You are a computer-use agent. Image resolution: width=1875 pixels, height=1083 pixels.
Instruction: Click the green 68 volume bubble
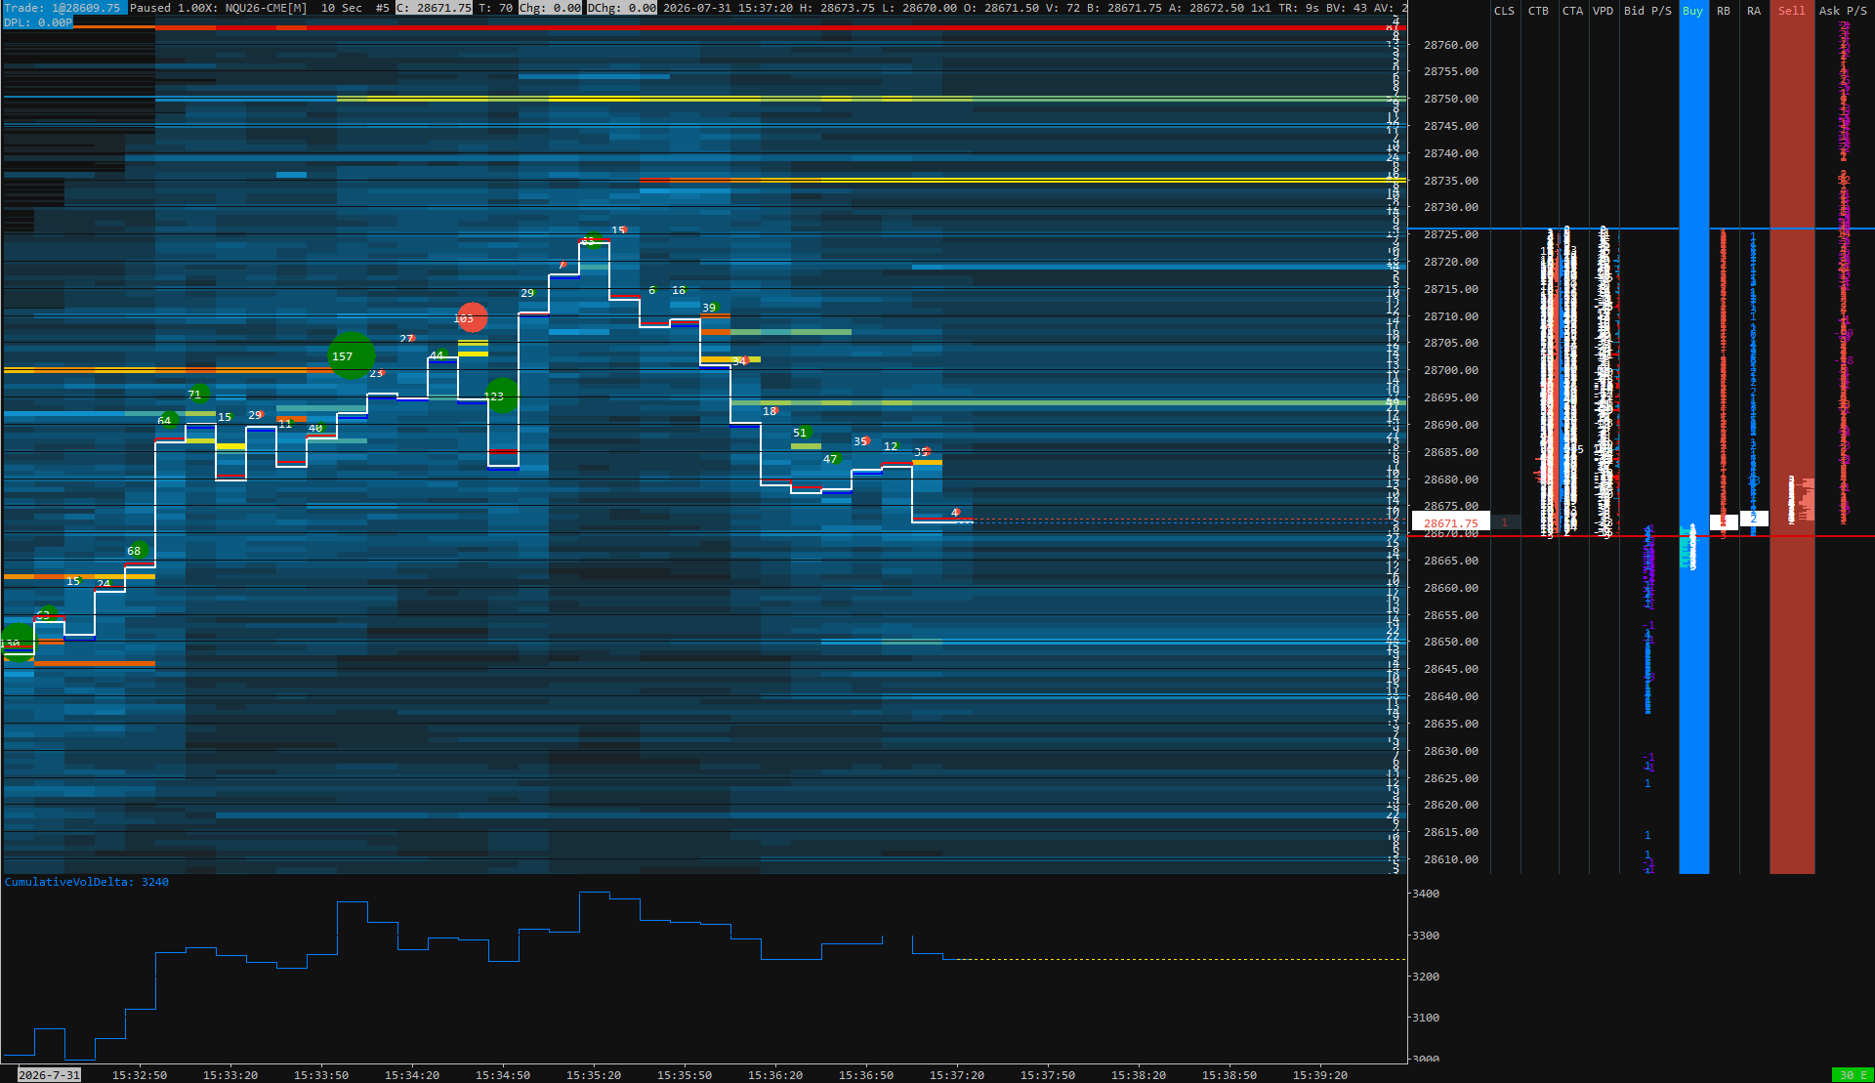(139, 551)
